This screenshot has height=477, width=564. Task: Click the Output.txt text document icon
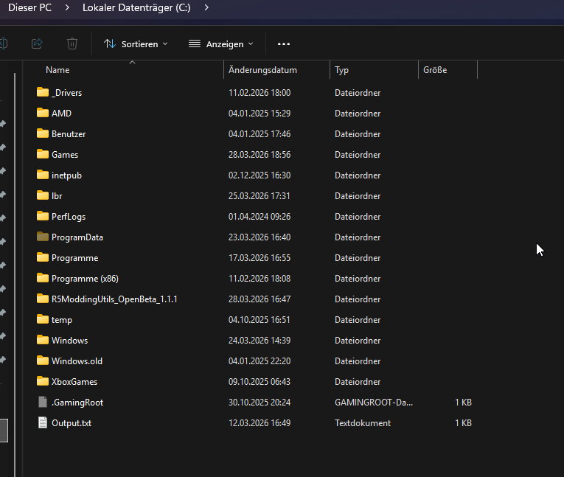point(42,423)
